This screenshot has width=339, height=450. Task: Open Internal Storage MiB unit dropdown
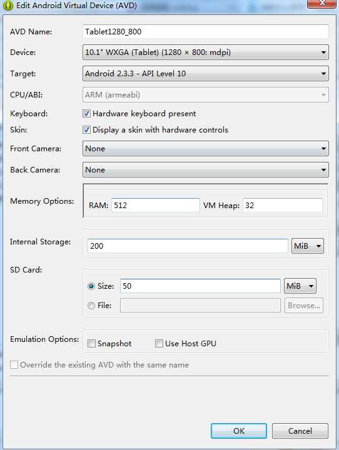tap(307, 246)
